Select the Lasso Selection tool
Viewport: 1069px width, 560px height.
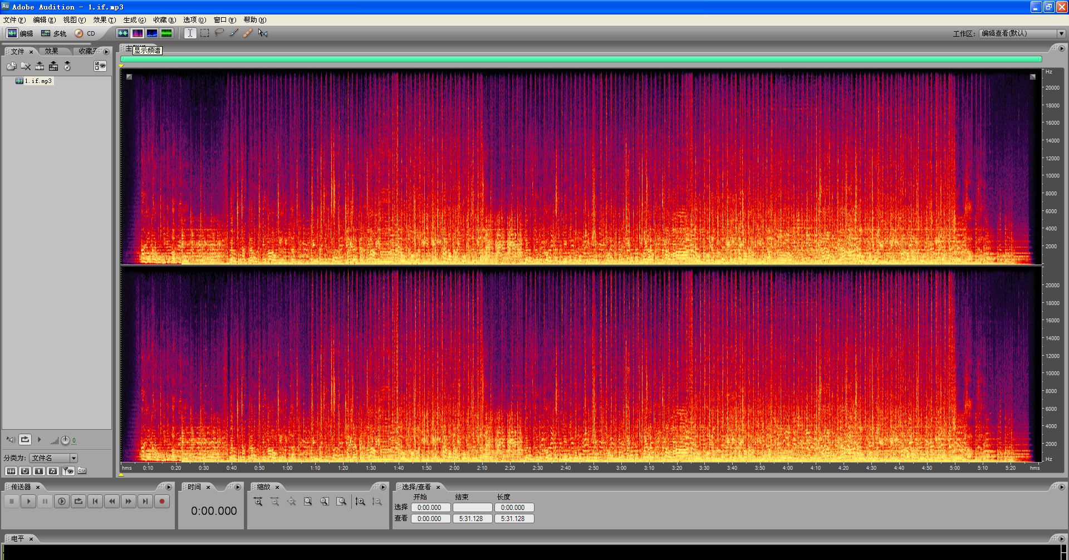pos(219,33)
